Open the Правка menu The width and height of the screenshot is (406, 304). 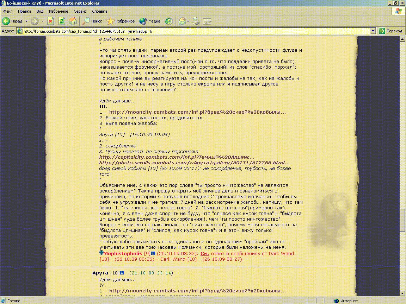25,11
